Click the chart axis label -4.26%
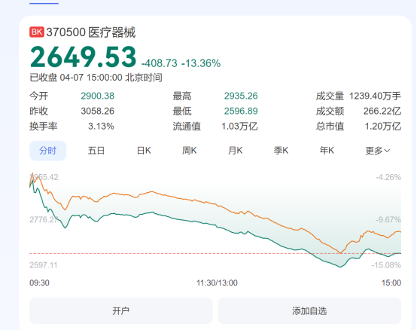This screenshot has height=330, width=417. coord(388,177)
